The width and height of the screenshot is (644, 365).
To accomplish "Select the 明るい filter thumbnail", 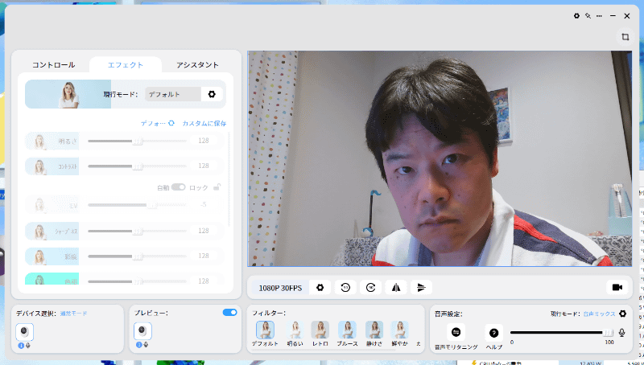I will [295, 330].
